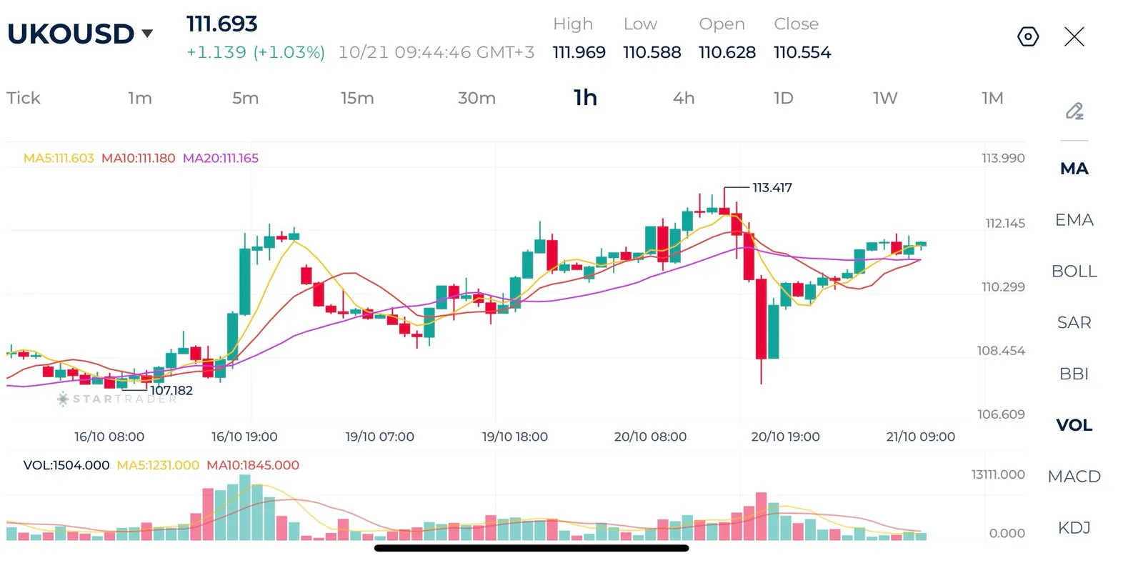Expand the UKOUSD symbol dropdown arrow
The image size is (1143, 563).
[x=147, y=34]
